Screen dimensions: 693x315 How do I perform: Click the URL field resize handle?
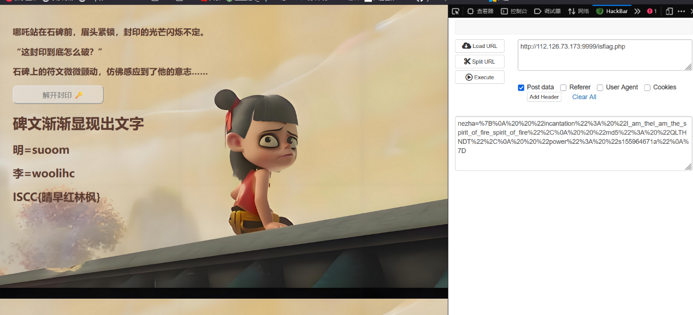click(x=688, y=67)
